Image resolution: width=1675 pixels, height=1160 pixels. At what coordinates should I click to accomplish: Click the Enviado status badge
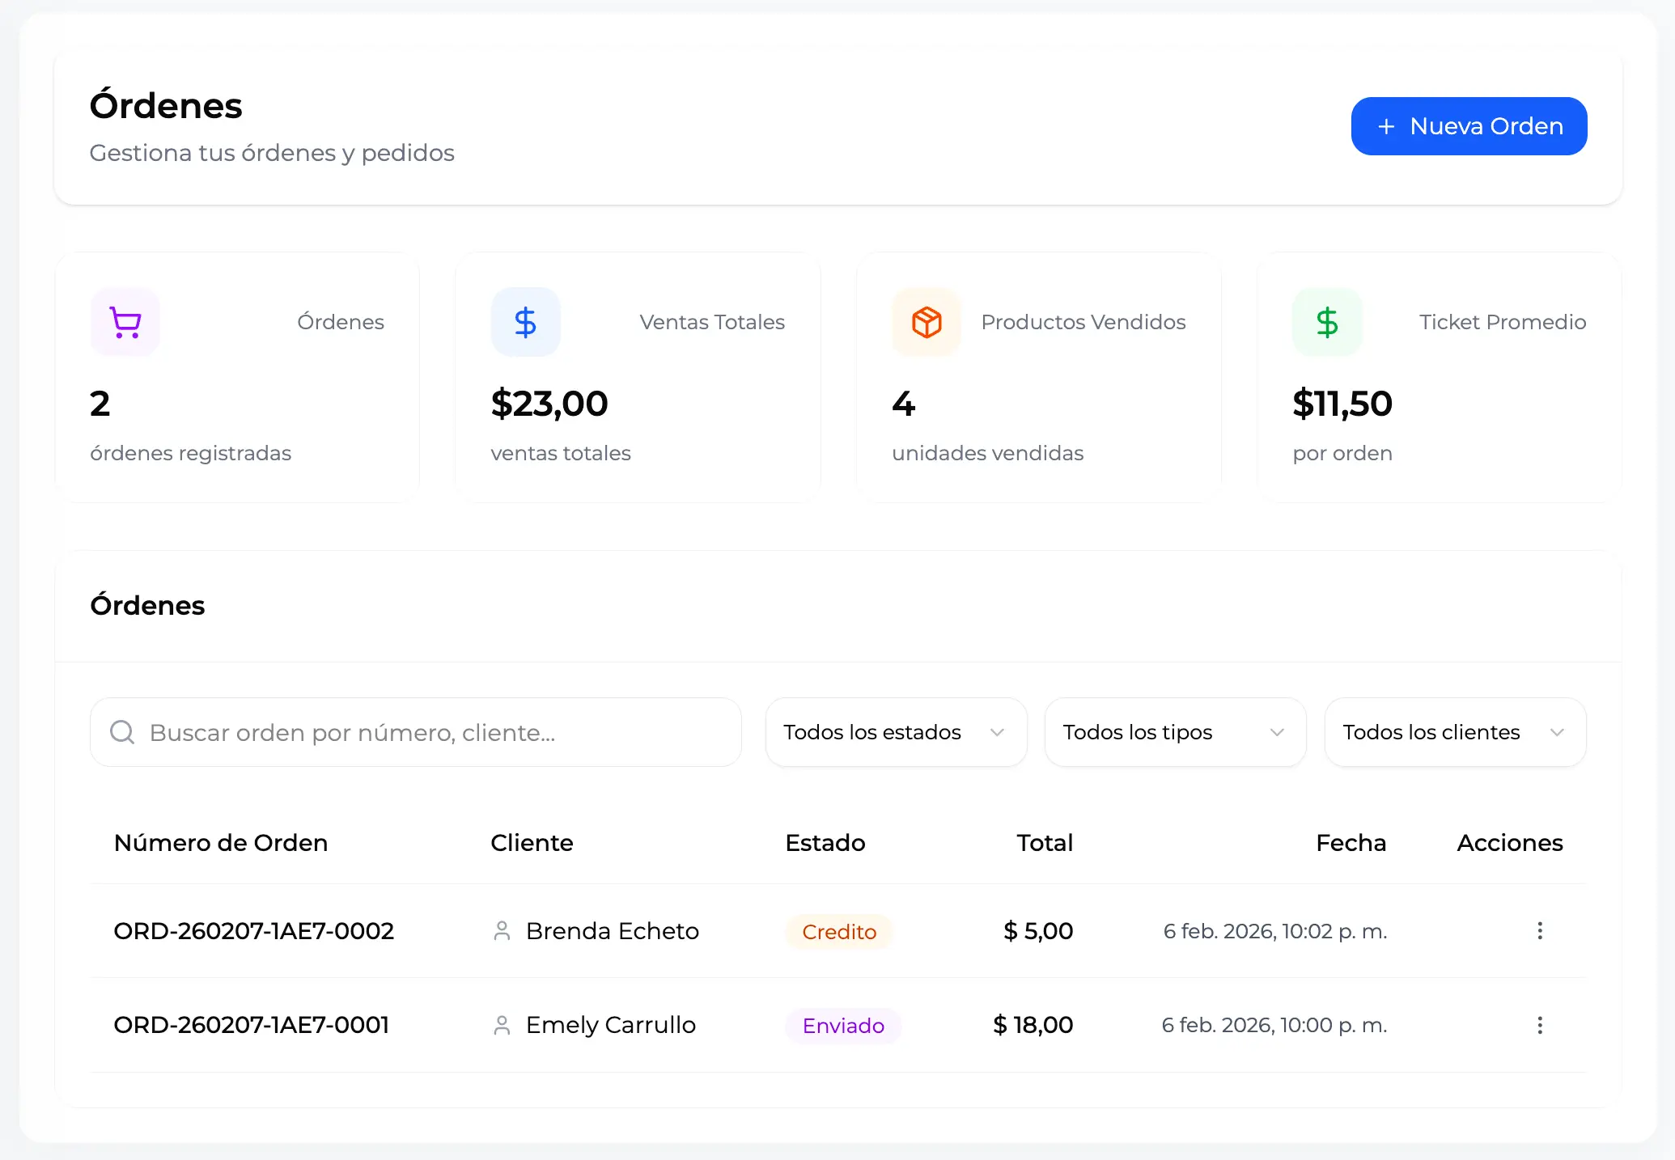[x=843, y=1026]
